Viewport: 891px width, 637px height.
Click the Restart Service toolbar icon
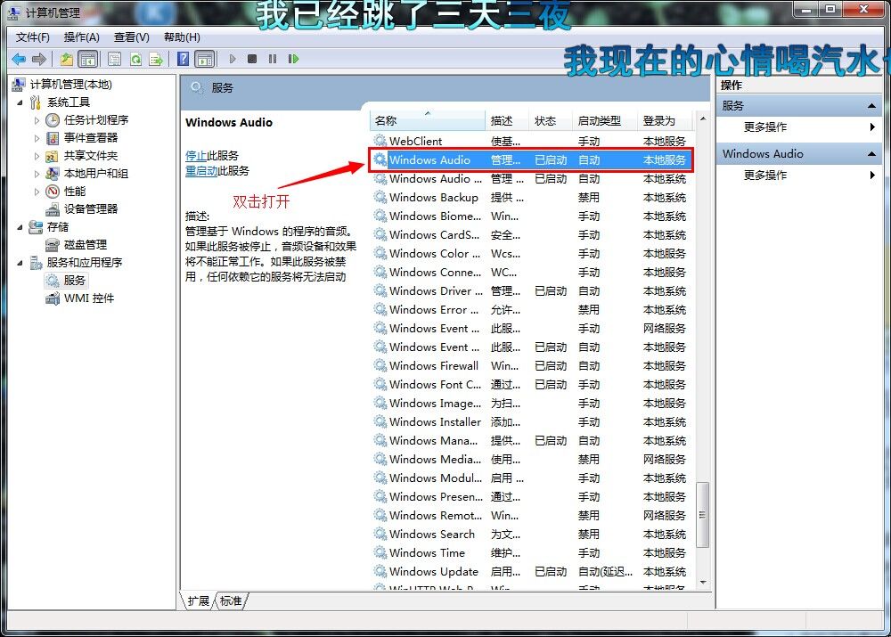[x=291, y=59]
